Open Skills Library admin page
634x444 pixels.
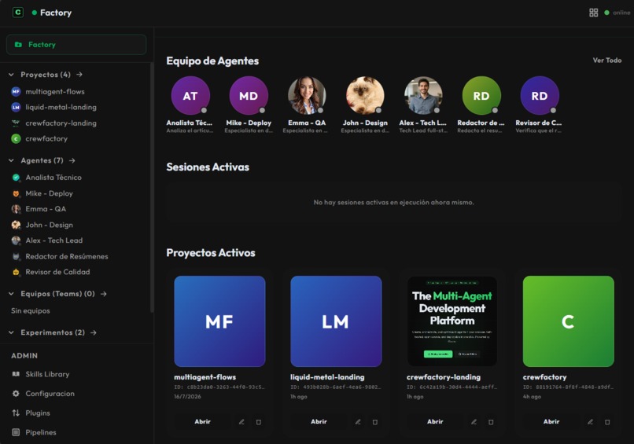click(47, 374)
